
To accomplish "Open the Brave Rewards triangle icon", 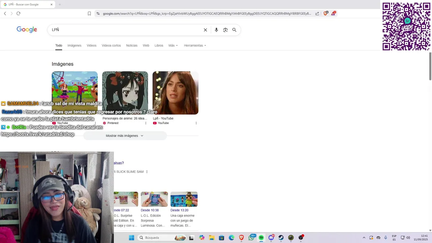I will [333, 13].
